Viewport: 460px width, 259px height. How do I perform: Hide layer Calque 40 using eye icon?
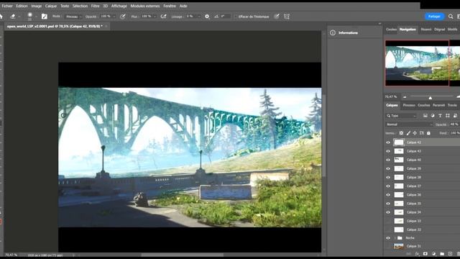[388, 160]
